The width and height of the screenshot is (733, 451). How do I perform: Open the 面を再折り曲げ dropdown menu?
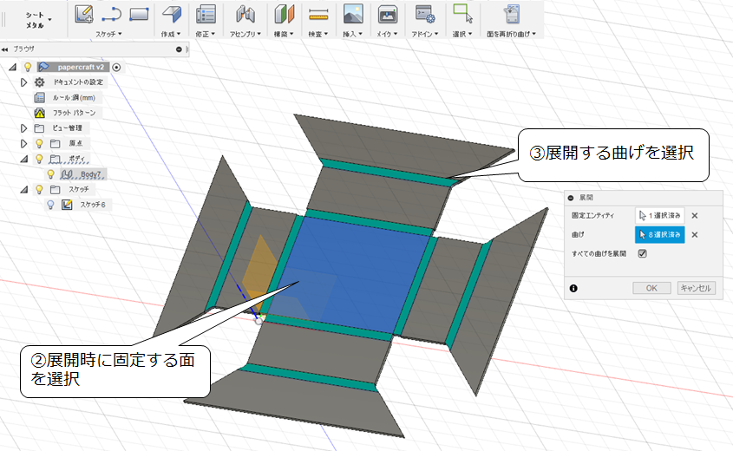(512, 34)
